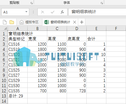Image resolution: width=126 pixels, height=104 pixels.
Task: Select cell containing C1519
Action: [18, 49]
